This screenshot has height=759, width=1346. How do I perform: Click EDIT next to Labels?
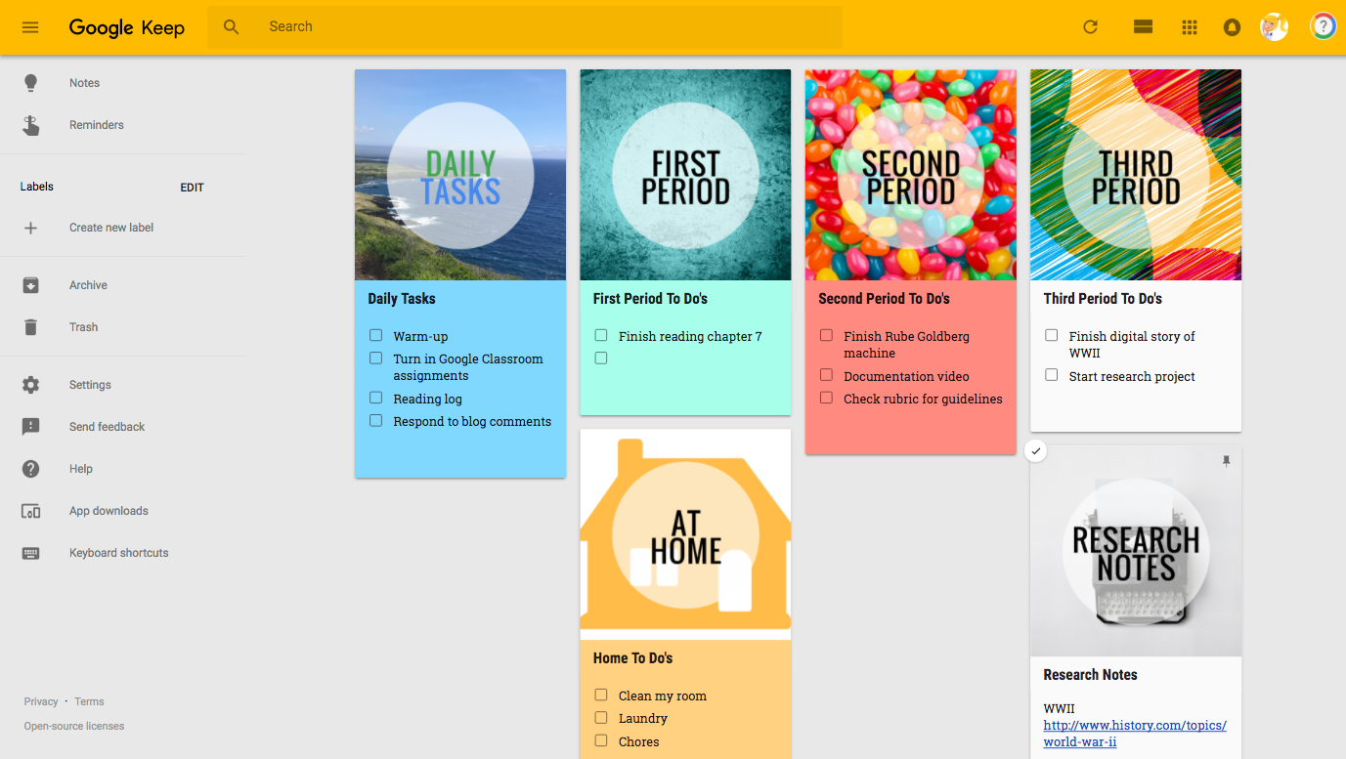coord(191,187)
